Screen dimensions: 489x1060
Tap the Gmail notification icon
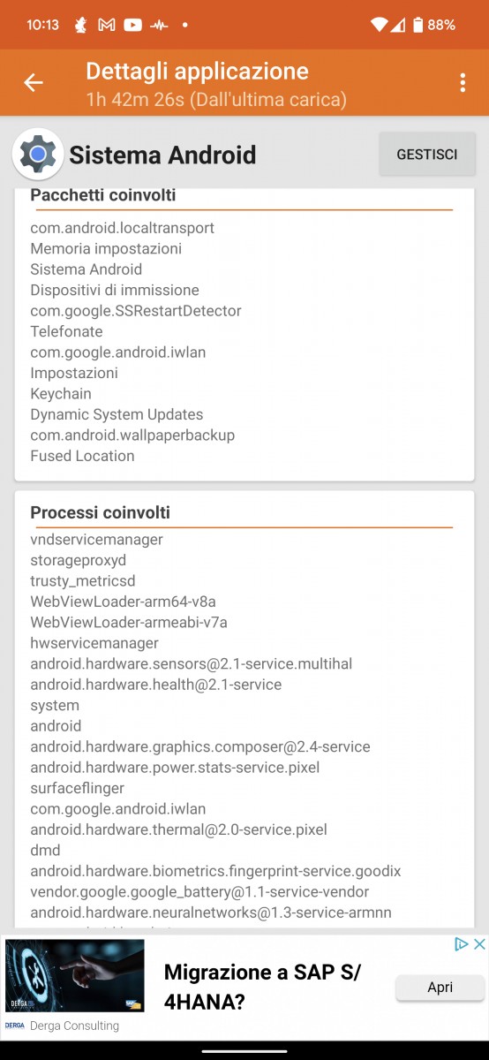[107, 26]
